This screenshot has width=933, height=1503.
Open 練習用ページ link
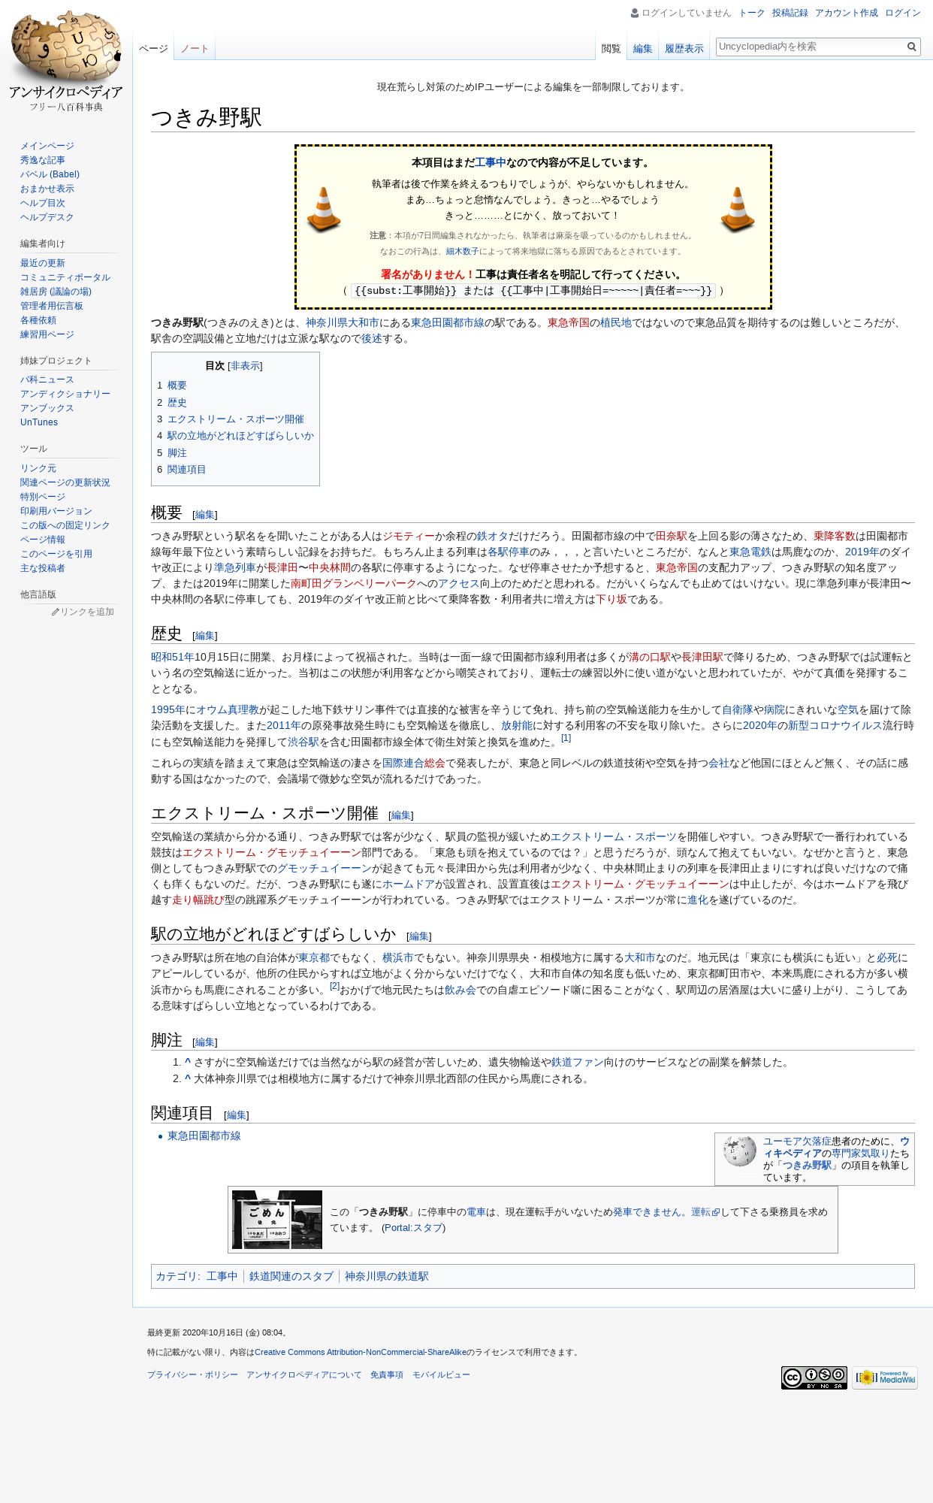pyautogui.click(x=47, y=334)
